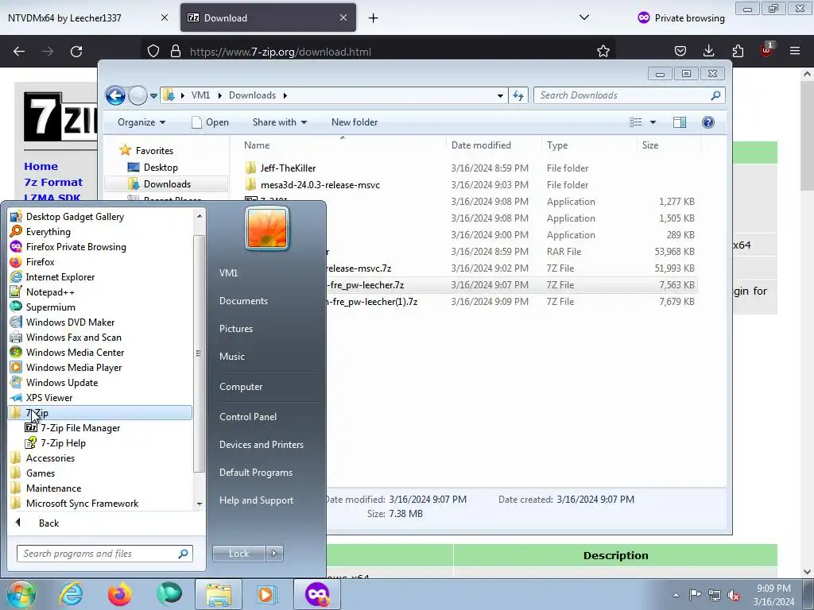
Task: Select the Jeff-TheKiller folder
Action: click(288, 168)
